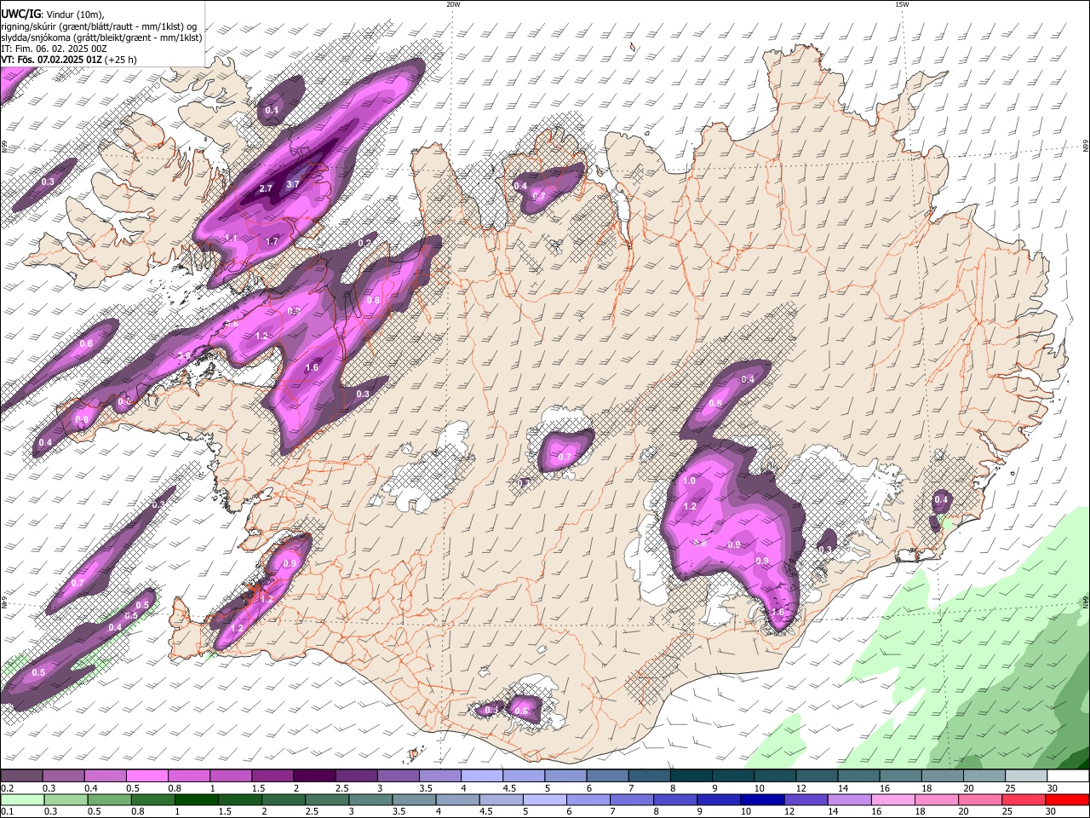Select the dark teal swatch labelled 8
1090x818 pixels.
691,776
